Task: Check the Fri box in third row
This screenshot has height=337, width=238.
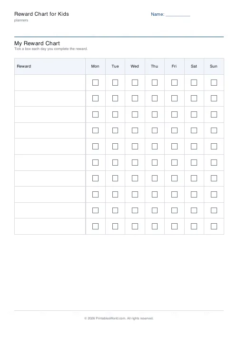Action: (174, 114)
